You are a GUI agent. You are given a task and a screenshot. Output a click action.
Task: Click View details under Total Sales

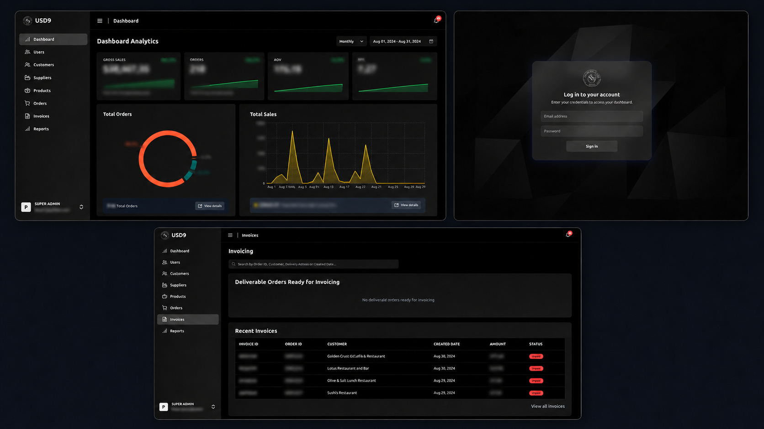pyautogui.click(x=406, y=205)
